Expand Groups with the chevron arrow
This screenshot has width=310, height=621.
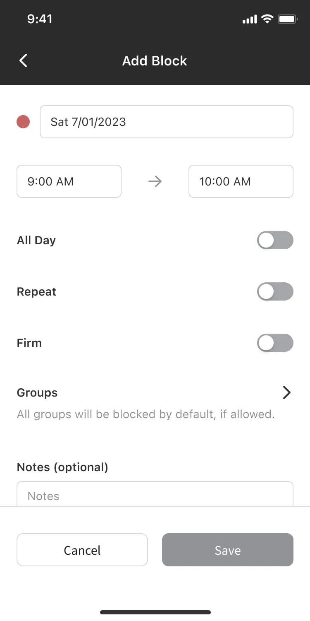click(286, 392)
